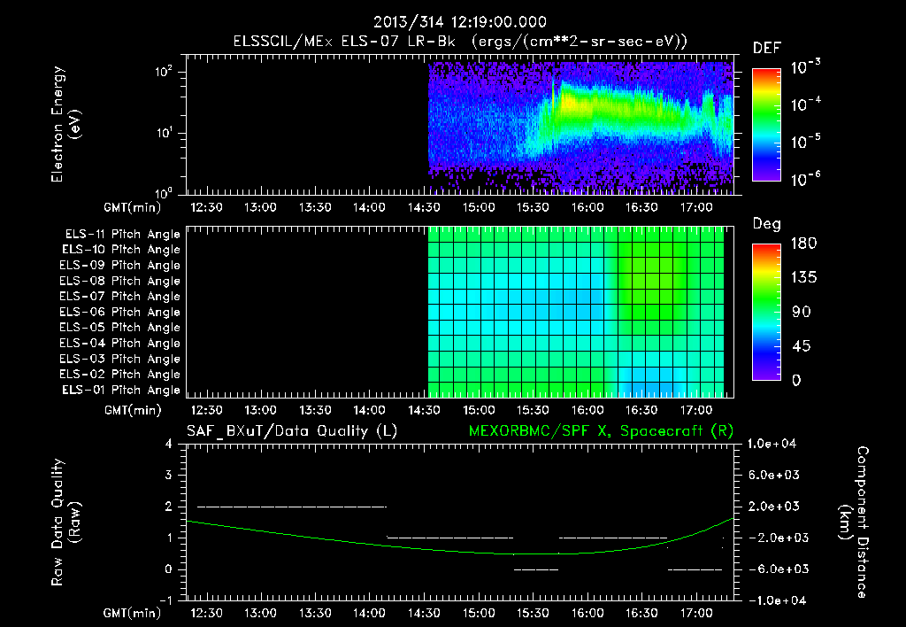The width and height of the screenshot is (906, 627).
Task: Click the data quality 0 segment near 15:30
Action: point(536,569)
